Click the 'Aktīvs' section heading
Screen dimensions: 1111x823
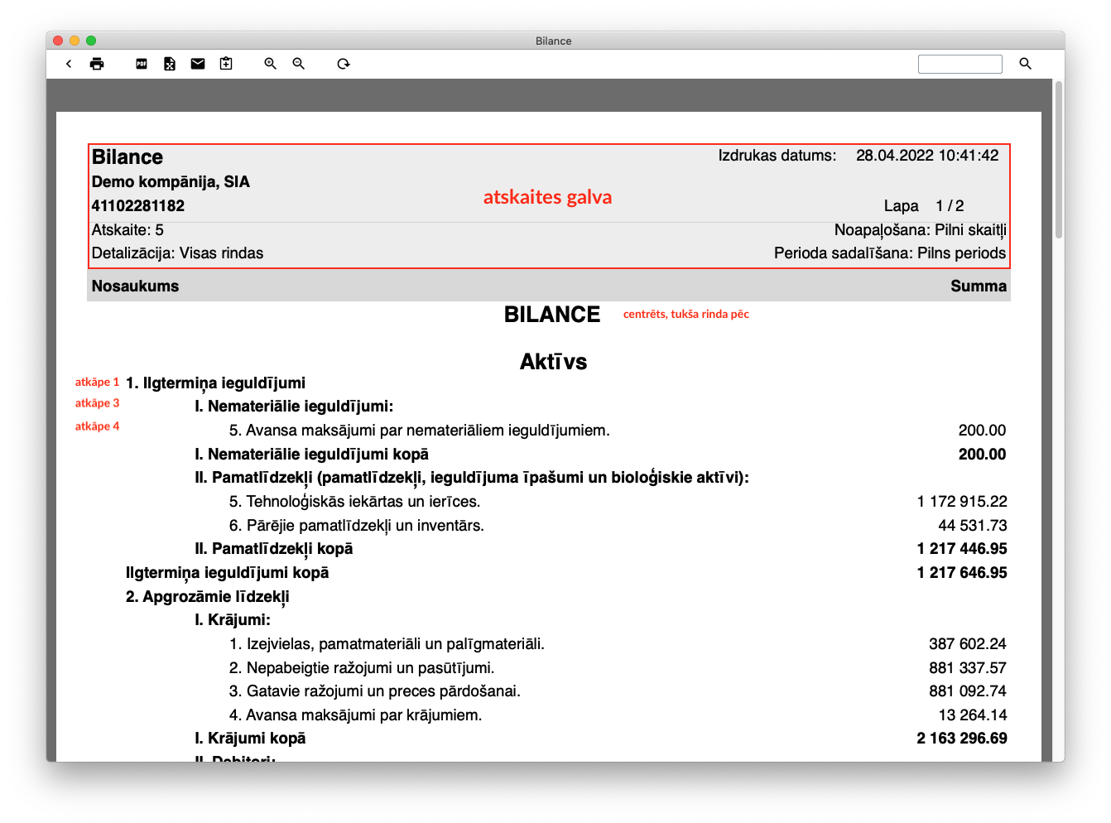pos(553,362)
